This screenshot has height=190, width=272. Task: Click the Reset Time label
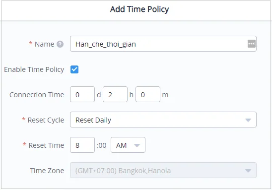pos(46,145)
